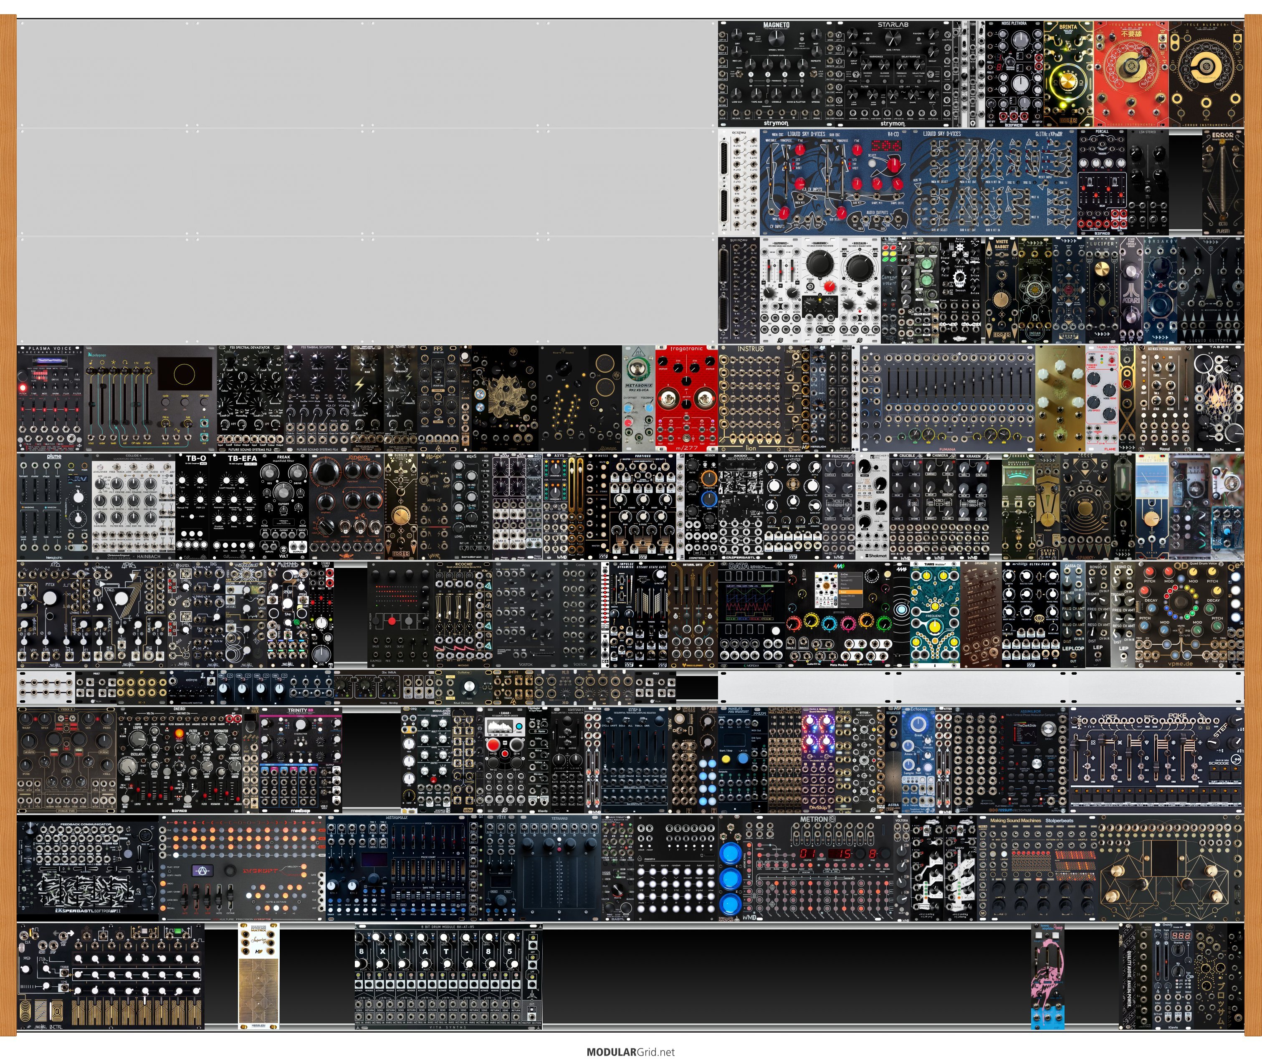Select the Tetrapad module

[x=560, y=869]
